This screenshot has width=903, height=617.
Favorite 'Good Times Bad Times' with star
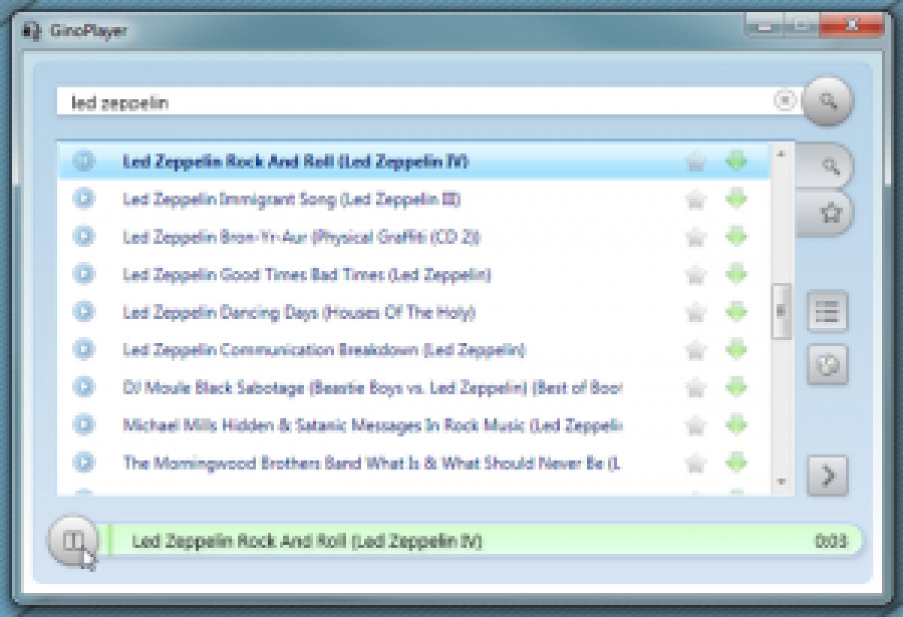coord(696,275)
